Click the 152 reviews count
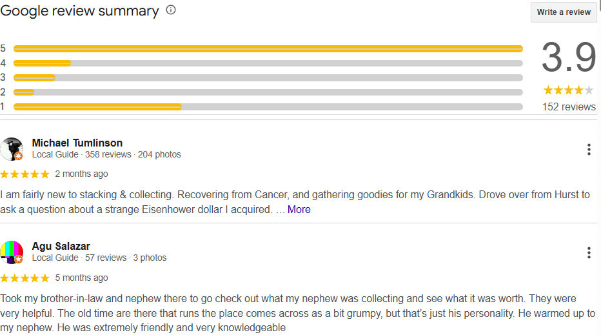Image resolution: width=601 pixels, height=335 pixels. [x=569, y=107]
